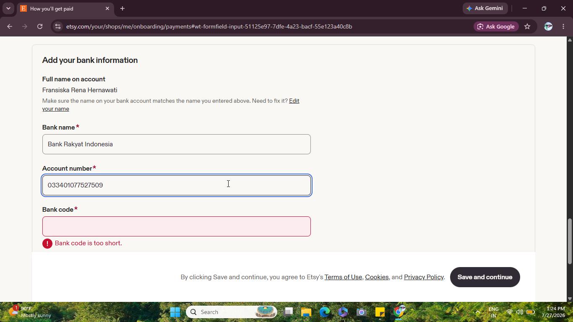Click the battery status icon

tap(531, 312)
